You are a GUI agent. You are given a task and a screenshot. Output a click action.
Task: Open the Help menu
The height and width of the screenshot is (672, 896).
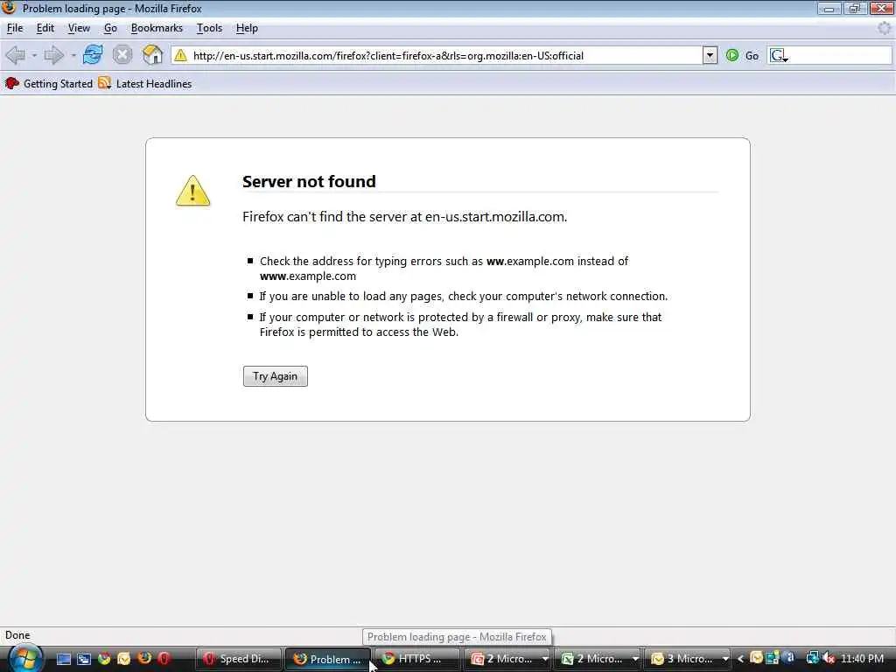point(247,28)
